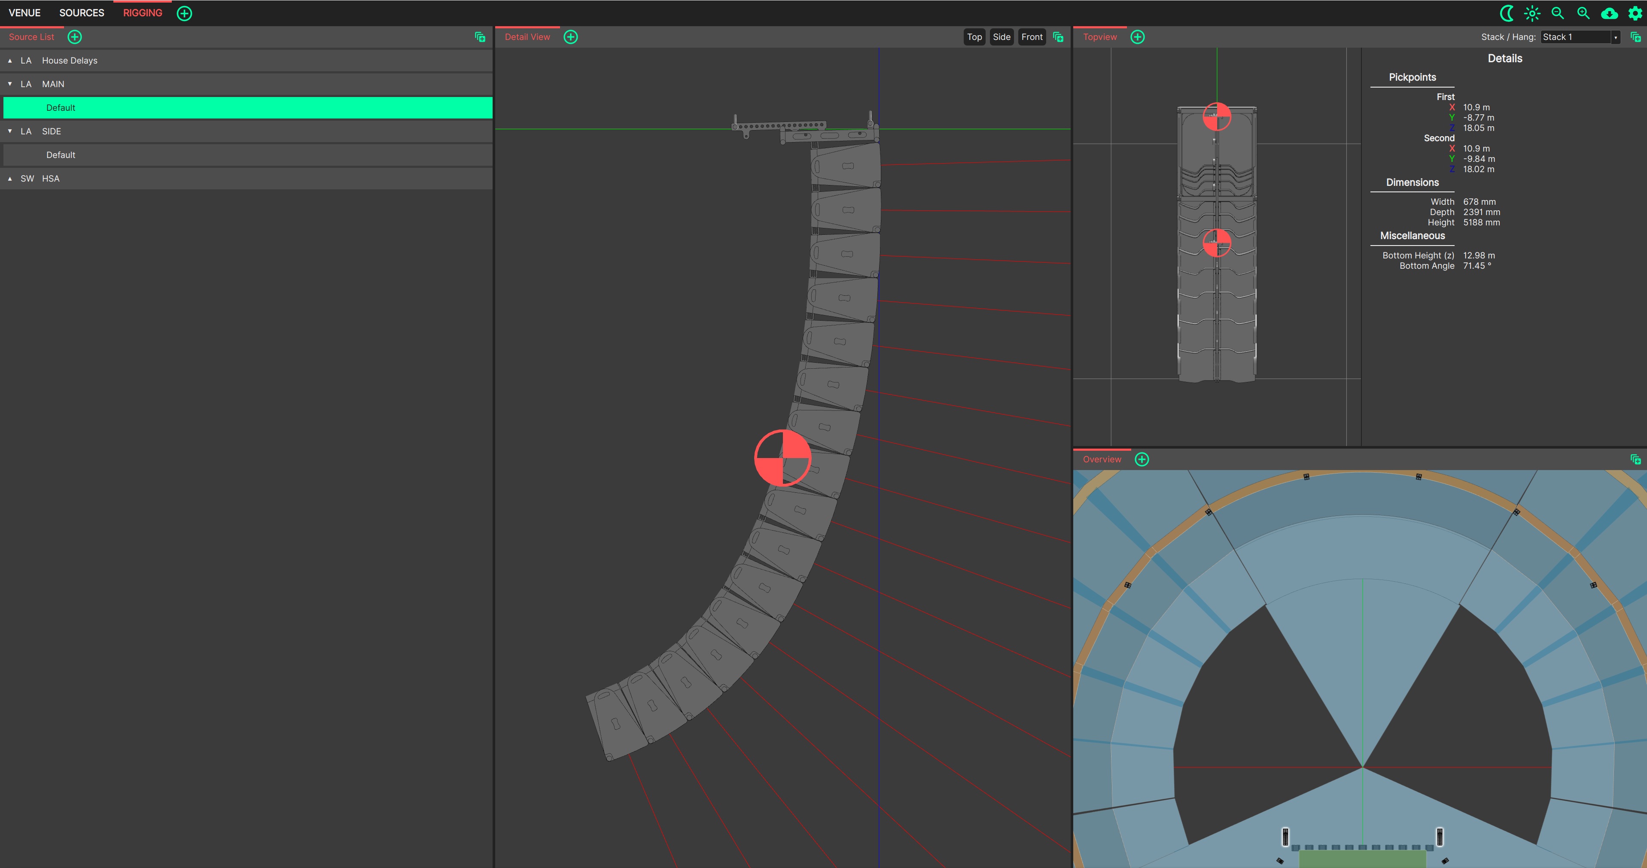Open cloud download in the top bar
The height and width of the screenshot is (868, 1647).
point(1609,13)
